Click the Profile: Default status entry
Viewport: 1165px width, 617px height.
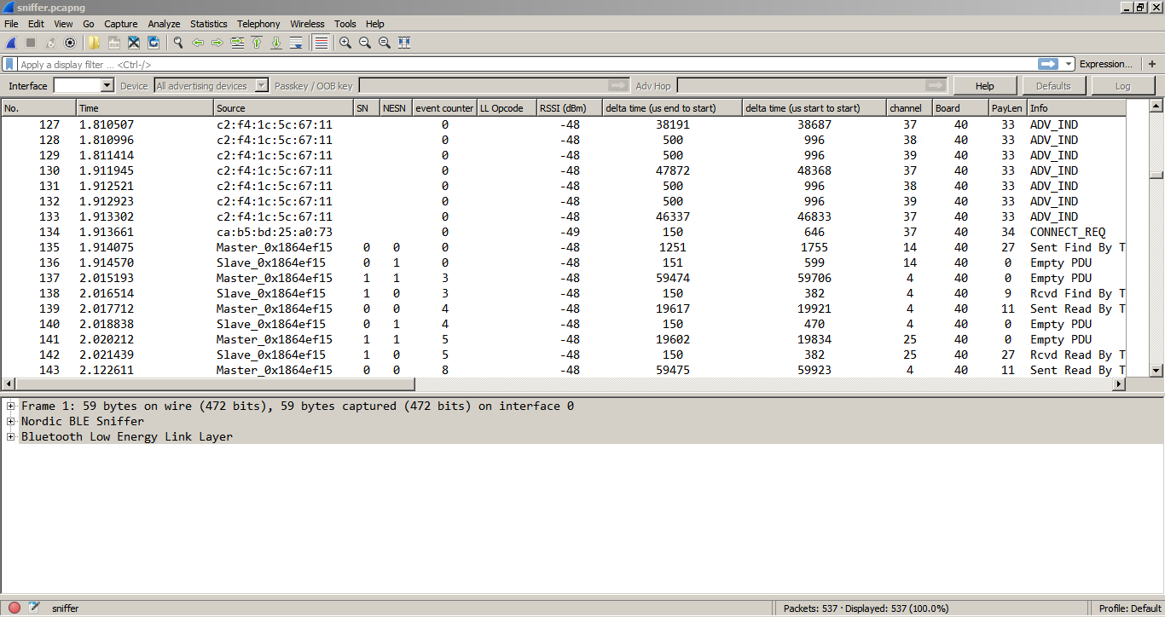point(1130,608)
